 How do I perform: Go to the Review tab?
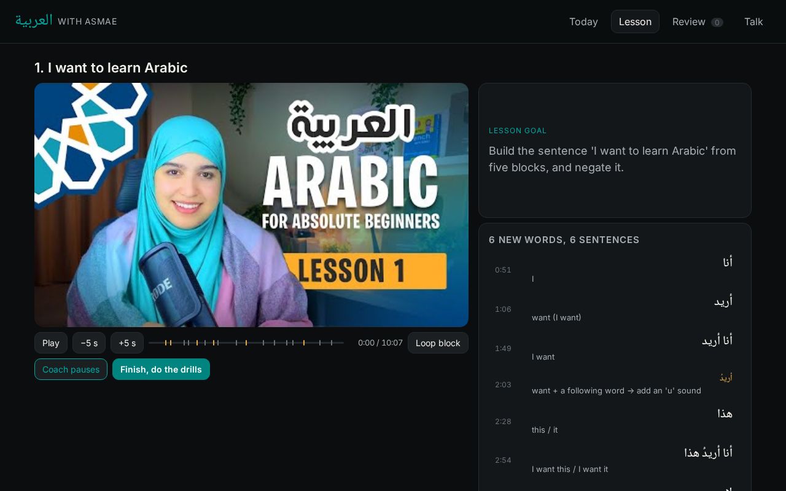pyautogui.click(x=697, y=21)
